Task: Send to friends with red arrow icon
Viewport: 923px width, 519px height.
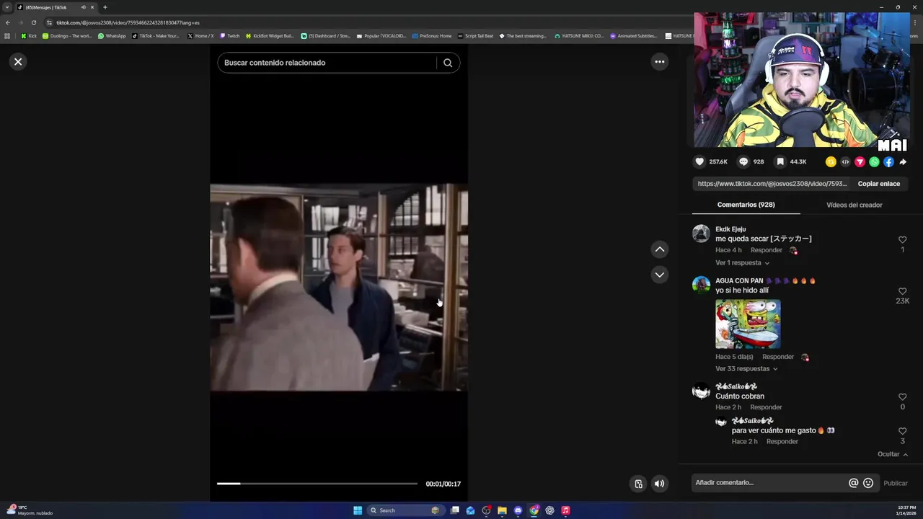Action: pos(860,162)
